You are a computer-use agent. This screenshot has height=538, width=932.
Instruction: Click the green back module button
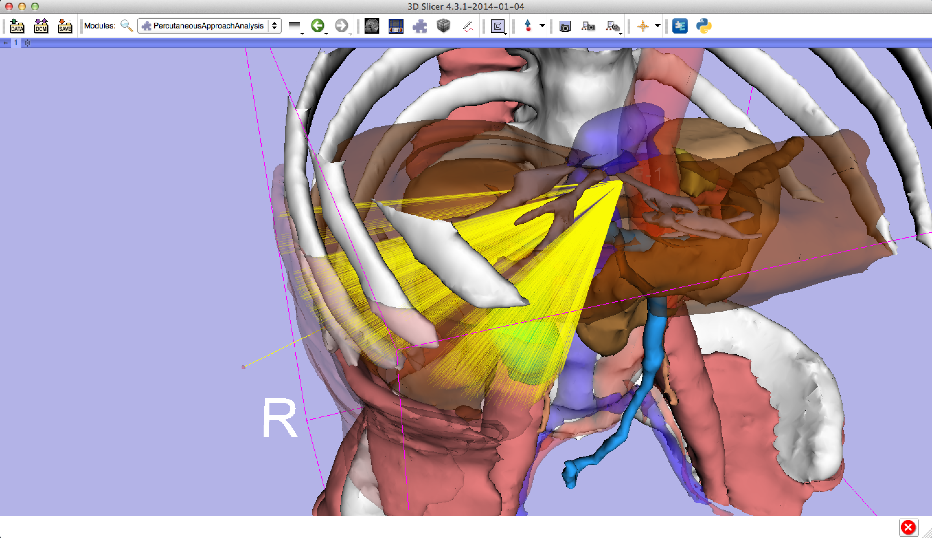317,26
